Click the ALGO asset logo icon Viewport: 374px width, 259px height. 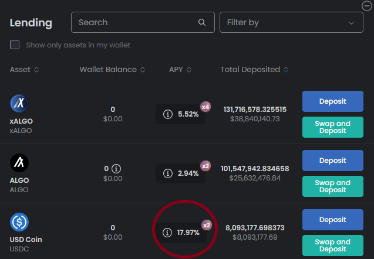19,163
